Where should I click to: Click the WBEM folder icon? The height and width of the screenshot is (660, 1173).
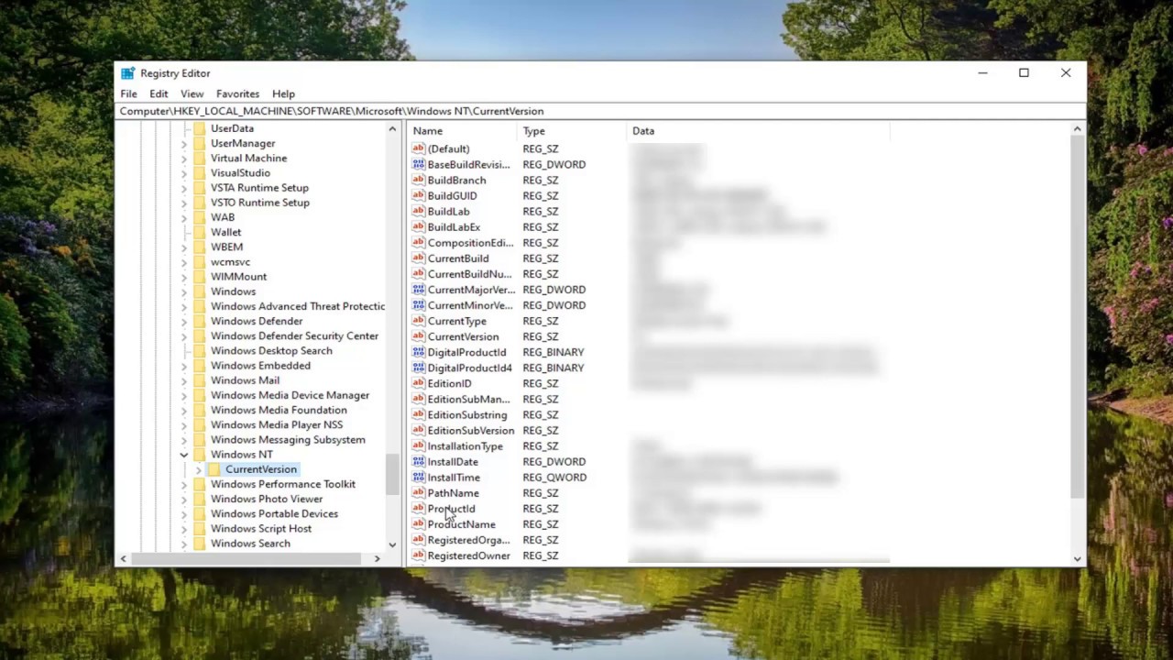coord(200,247)
